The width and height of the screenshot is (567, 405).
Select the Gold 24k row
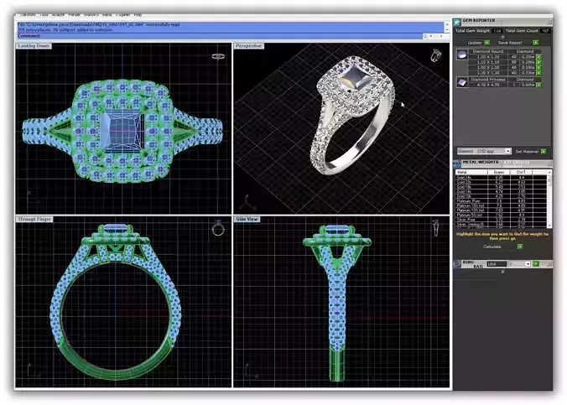click(x=501, y=178)
